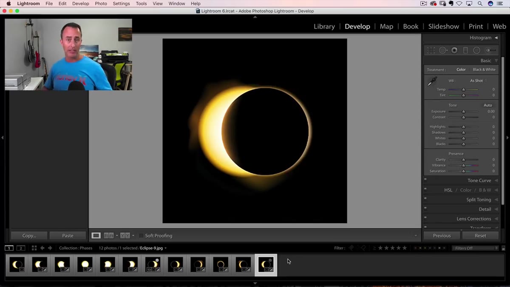Filter by color label squares
510x287 pixels.
pyautogui.click(x=430, y=248)
